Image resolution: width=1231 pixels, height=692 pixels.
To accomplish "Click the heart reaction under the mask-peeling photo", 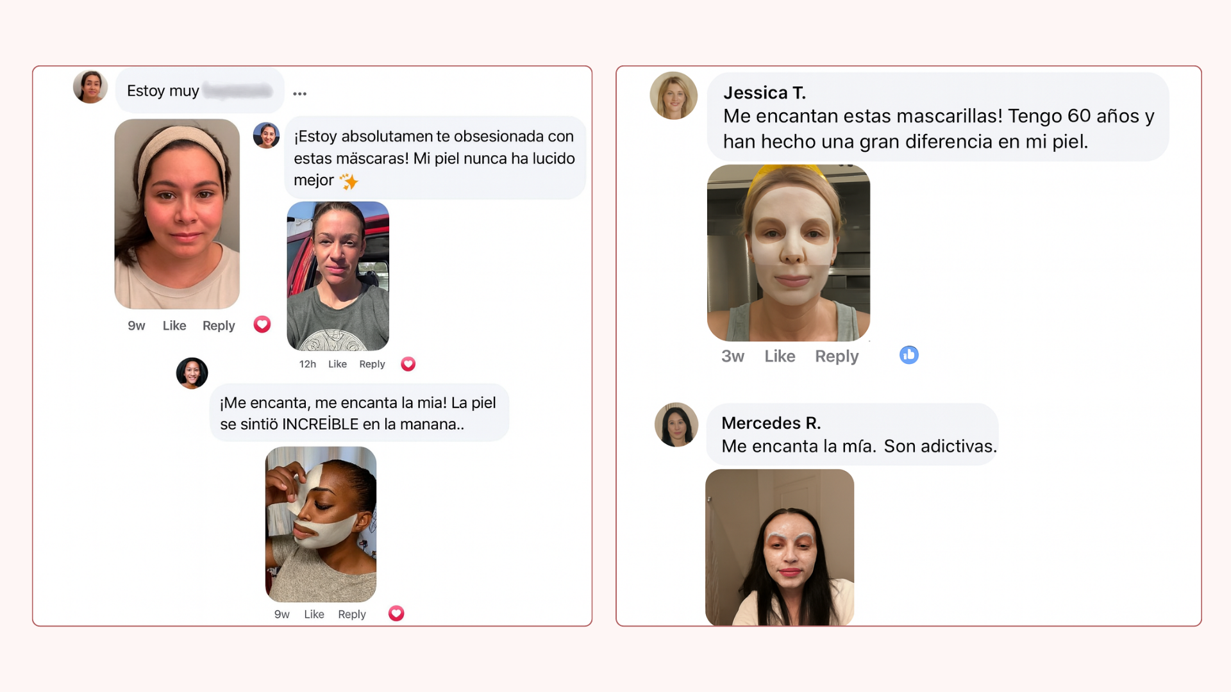I will (396, 613).
